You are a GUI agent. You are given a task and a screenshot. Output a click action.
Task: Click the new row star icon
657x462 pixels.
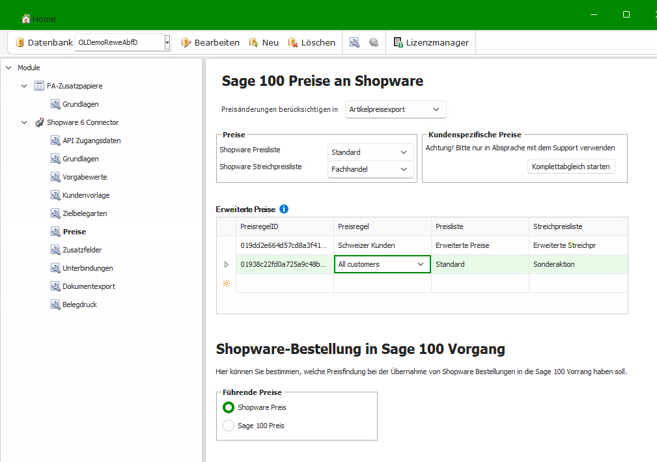coord(226,284)
